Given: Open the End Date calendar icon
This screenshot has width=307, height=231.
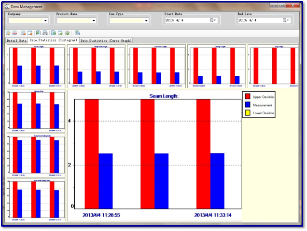Looking at the screenshot, I should pyautogui.click(x=285, y=20).
